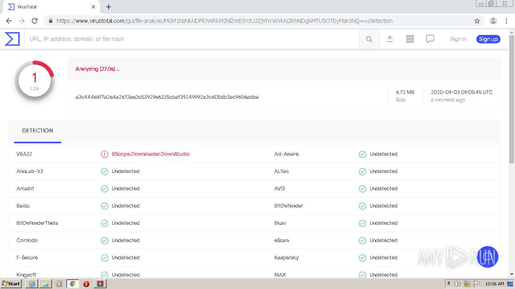Go back in browser history
The image size is (515, 289).
9,21
